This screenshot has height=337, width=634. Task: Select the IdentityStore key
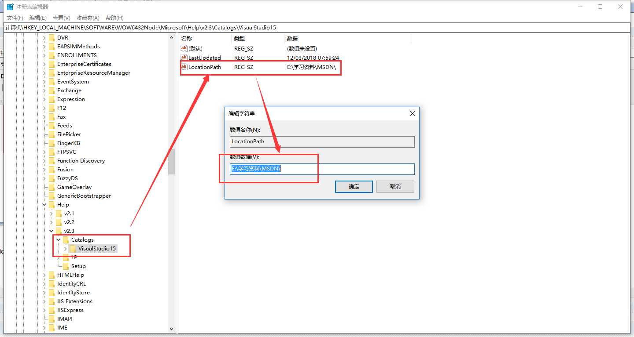[x=73, y=293]
